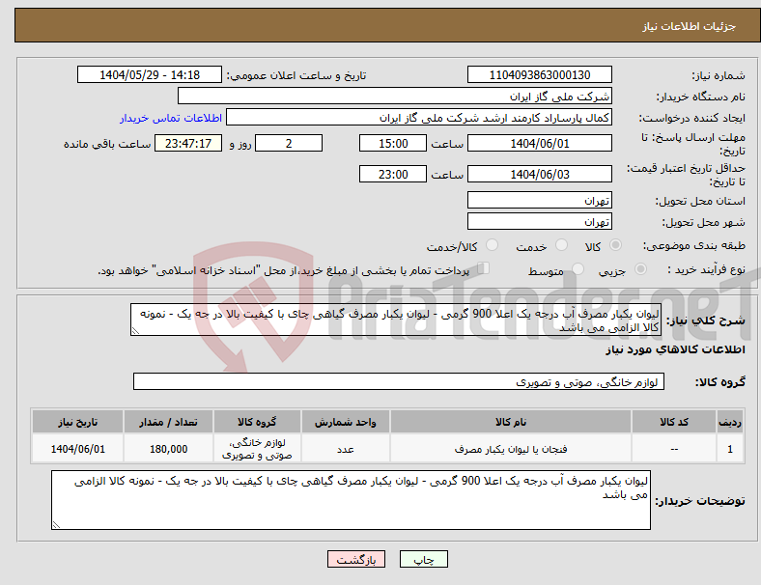Click the need number field 1104093863000130
The height and width of the screenshot is (585, 761).
coord(539,74)
